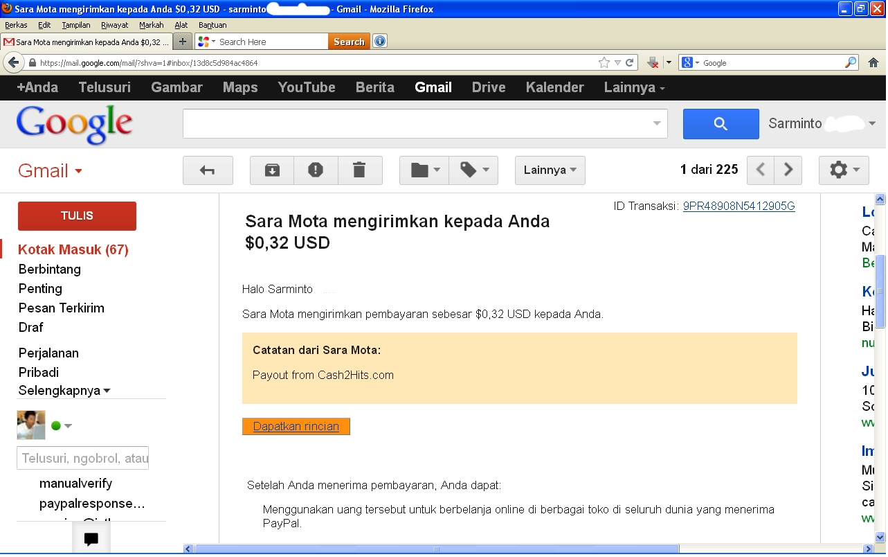Report spam using the exclamation icon
The image size is (888, 557).
tap(316, 170)
